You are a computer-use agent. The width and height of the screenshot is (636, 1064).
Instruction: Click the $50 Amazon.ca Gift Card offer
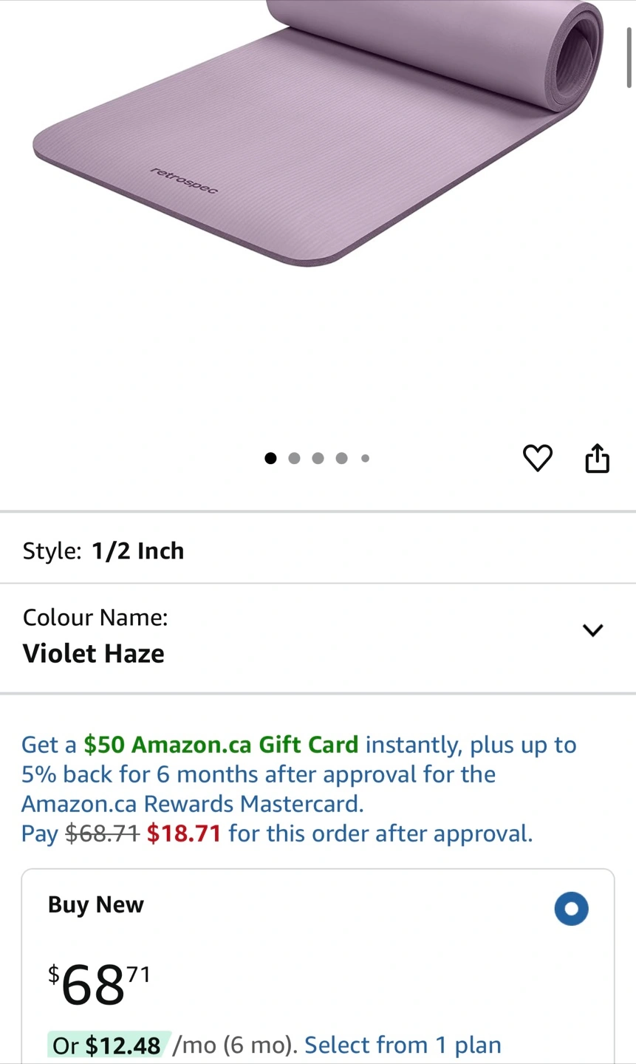coord(221,744)
